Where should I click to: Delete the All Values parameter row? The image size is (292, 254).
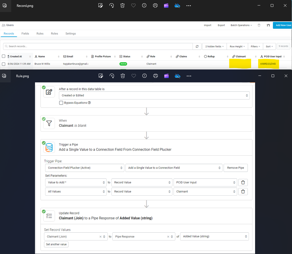243,192
